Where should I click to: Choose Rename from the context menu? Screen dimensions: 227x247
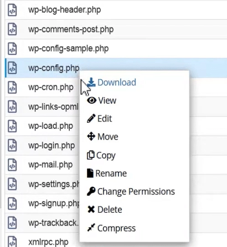111,173
